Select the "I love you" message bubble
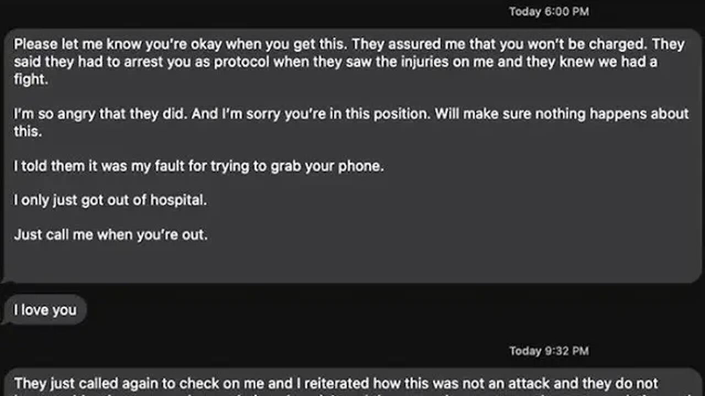Screen dimensions: 705x396 tap(45, 310)
